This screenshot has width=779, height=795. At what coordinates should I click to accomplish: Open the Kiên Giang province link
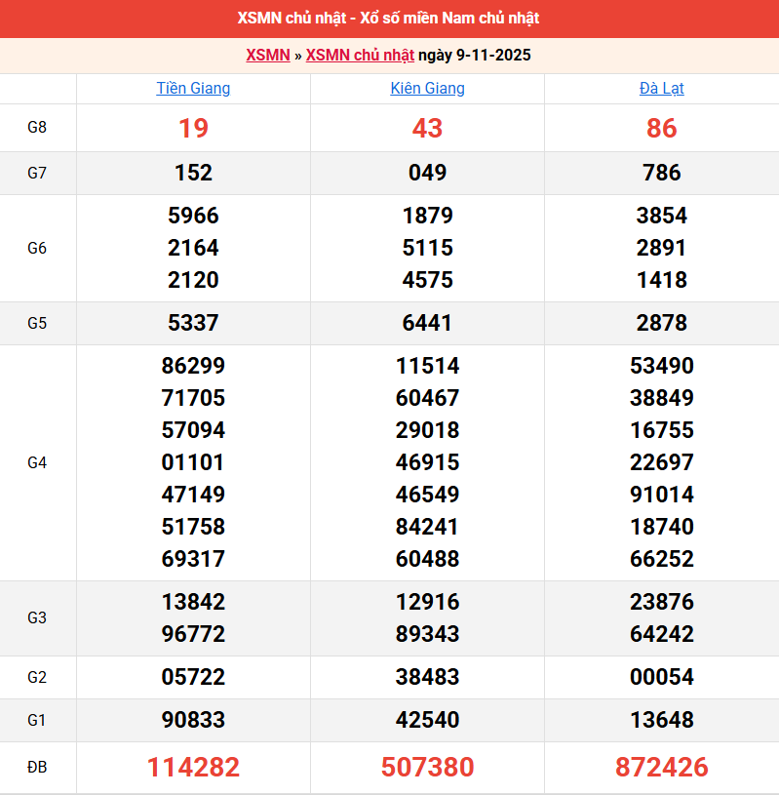[x=427, y=88]
